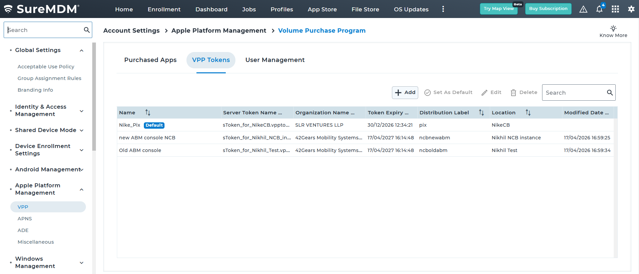Screen dimensions: 639x274
Task: Collapse the Global Settings section
Action: (82, 50)
